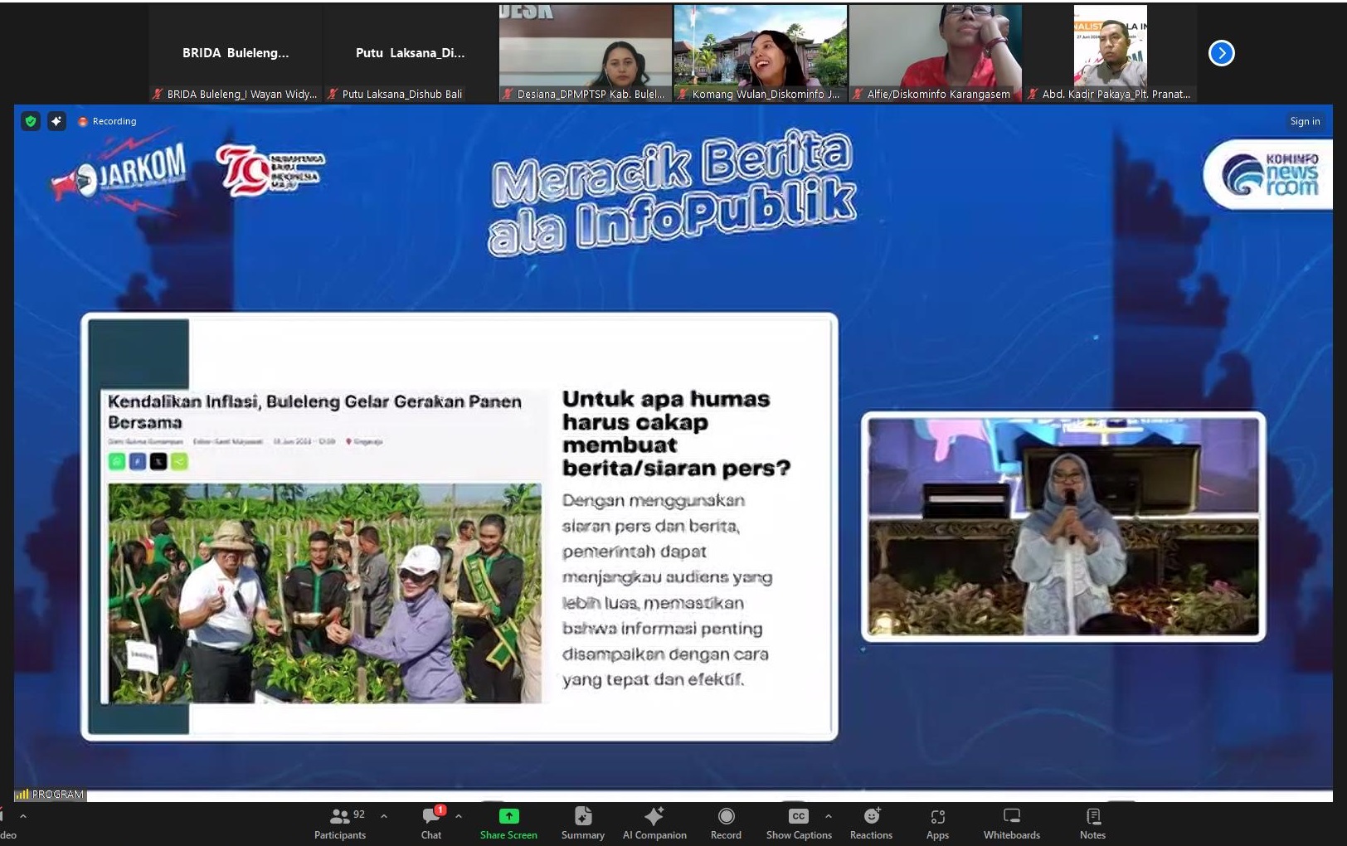The width and height of the screenshot is (1347, 846).
Task: Expand the video options arrow
Action: (23, 816)
